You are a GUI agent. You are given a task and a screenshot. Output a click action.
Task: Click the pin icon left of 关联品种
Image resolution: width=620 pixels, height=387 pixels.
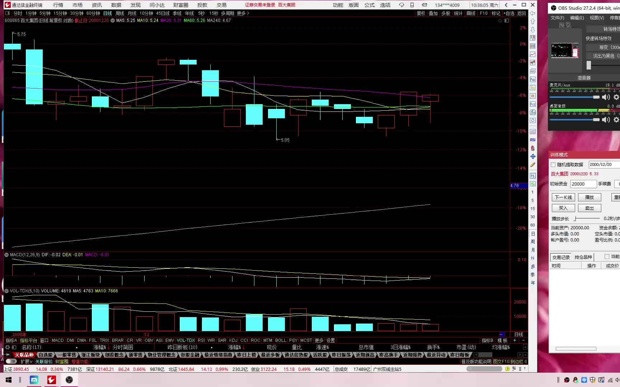7,355
